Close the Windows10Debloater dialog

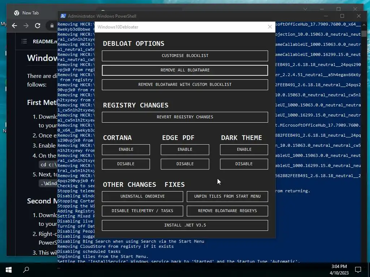click(x=270, y=27)
